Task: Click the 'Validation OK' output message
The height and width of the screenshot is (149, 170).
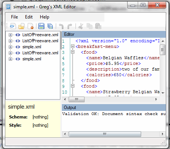Action: (x=114, y=114)
